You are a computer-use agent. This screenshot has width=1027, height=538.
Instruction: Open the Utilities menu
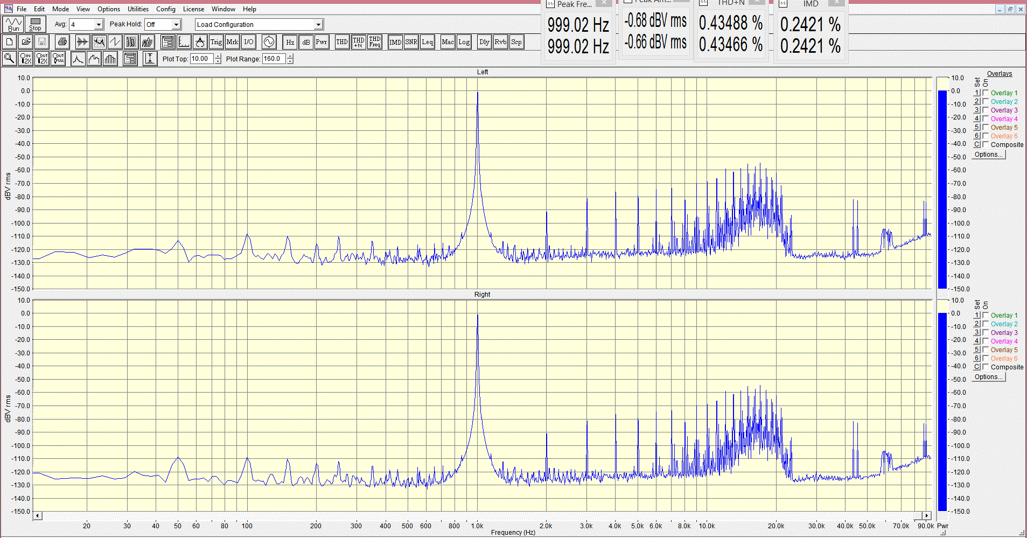coord(138,9)
